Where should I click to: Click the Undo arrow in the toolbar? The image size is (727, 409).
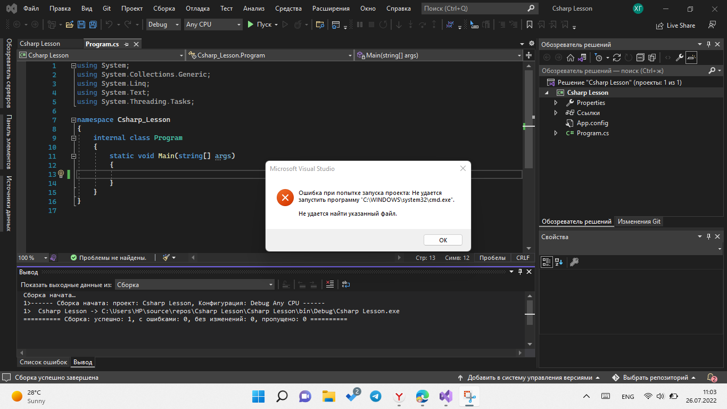pos(109,24)
